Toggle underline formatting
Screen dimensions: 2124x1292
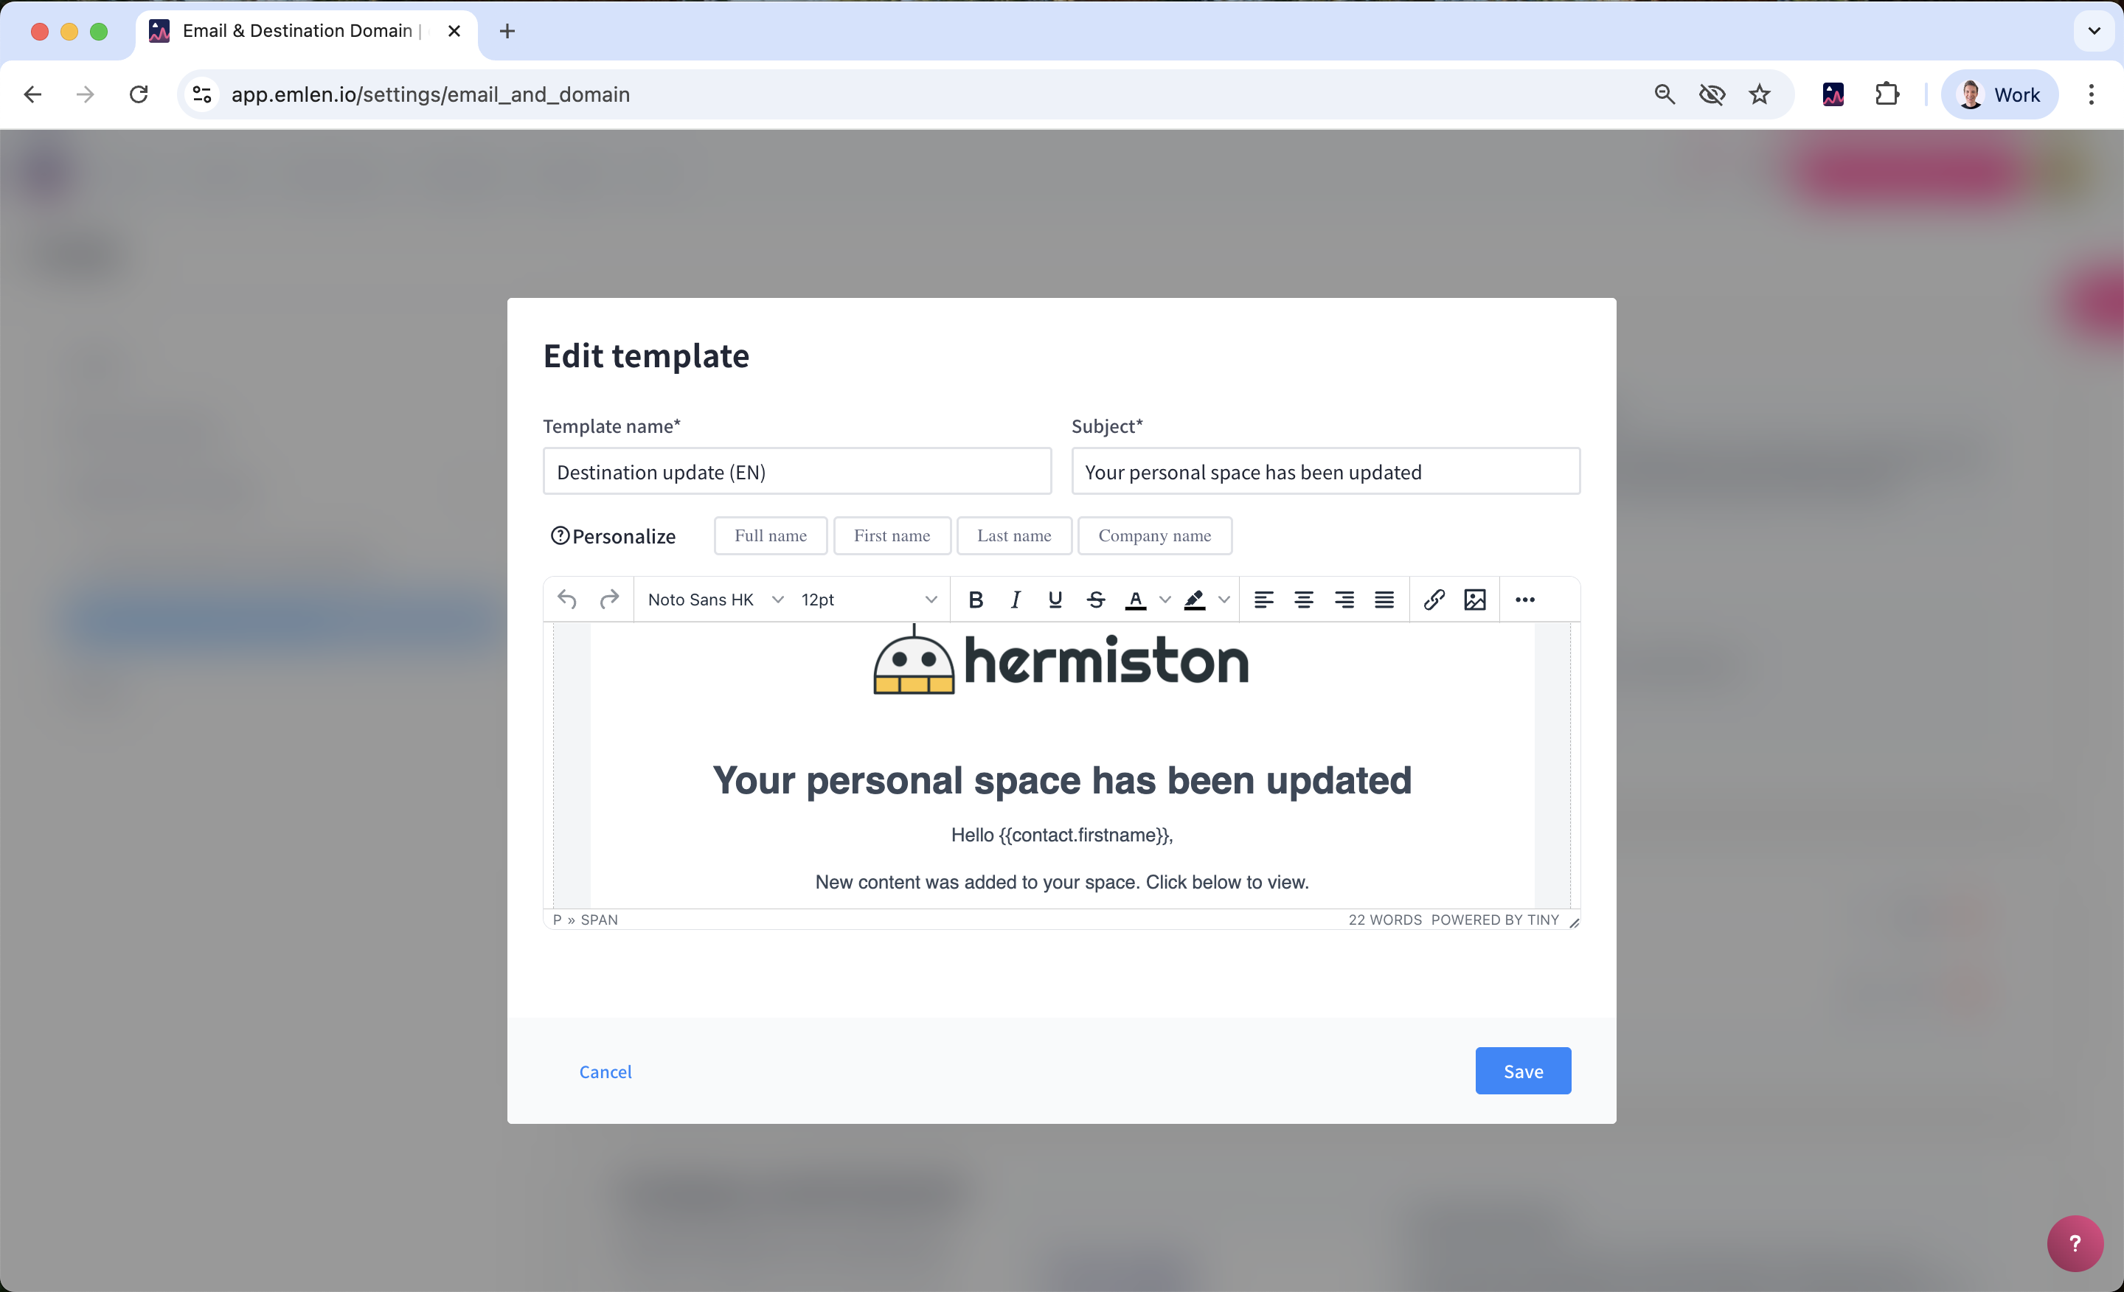[1054, 599]
